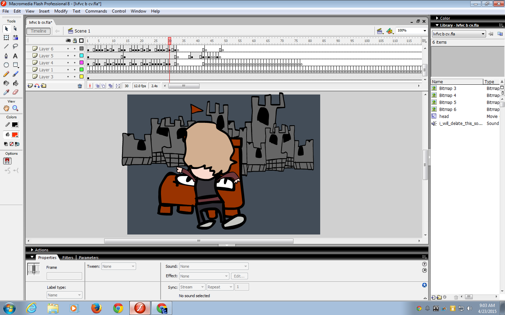The height and width of the screenshot is (315, 505).
Task: Click the Add Motion Guide icon
Action: (x=37, y=86)
